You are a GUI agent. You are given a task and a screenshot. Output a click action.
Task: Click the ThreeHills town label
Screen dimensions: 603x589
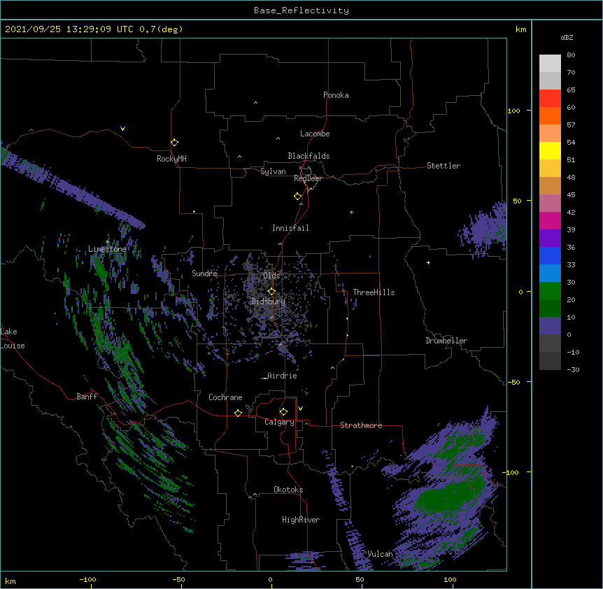tap(374, 292)
